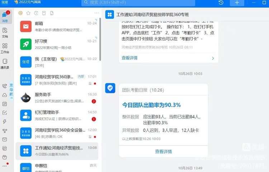Open the 邮箱 conversation
This screenshot has height=172, width=269.
[x=57, y=26]
